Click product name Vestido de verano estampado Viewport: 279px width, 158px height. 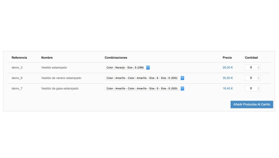(x=61, y=78)
